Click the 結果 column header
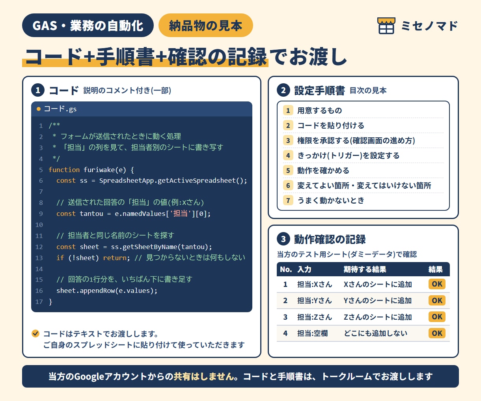This screenshot has height=401, width=481. pos(436,270)
